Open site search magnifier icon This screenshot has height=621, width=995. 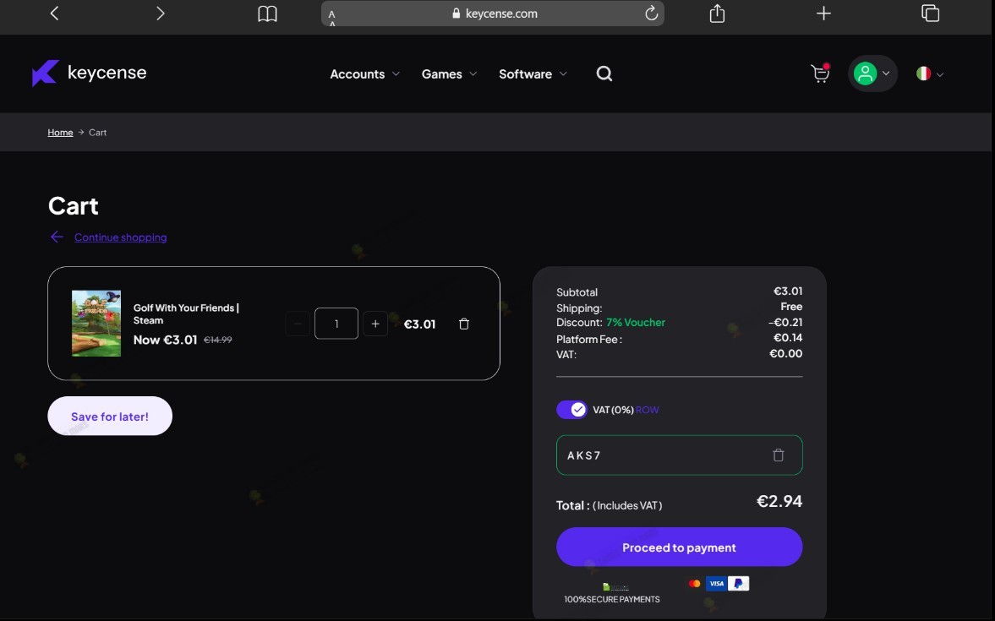604,74
